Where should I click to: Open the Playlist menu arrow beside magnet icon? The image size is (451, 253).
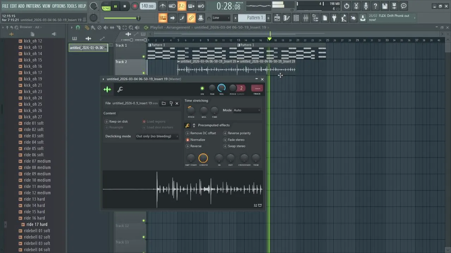[72, 27]
